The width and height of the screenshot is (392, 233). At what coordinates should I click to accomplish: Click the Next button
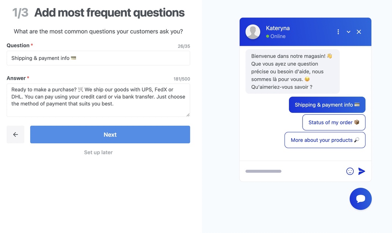[110, 135]
